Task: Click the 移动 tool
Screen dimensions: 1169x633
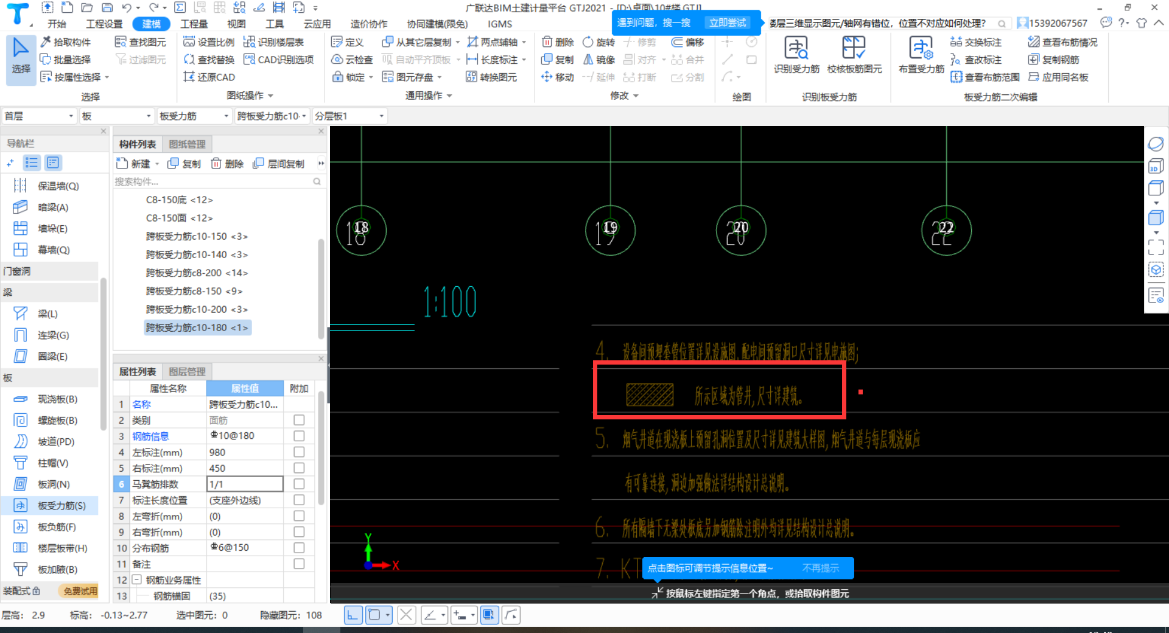Action: click(558, 77)
